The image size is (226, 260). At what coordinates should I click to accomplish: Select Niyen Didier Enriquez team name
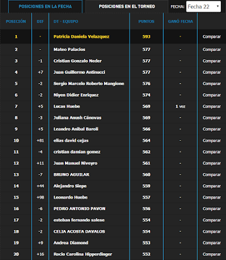tap(76, 95)
